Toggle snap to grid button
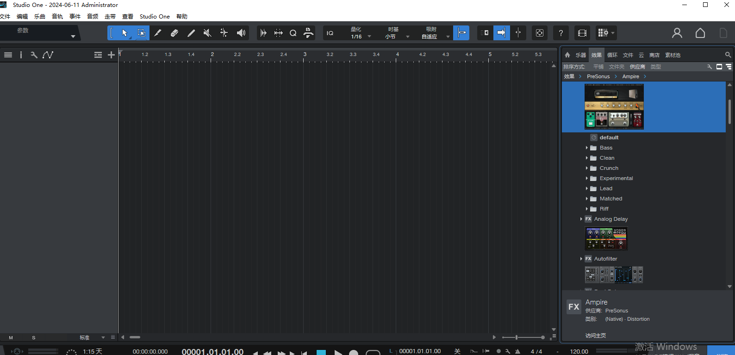Screen dimensions: 735x355 (x=461, y=33)
